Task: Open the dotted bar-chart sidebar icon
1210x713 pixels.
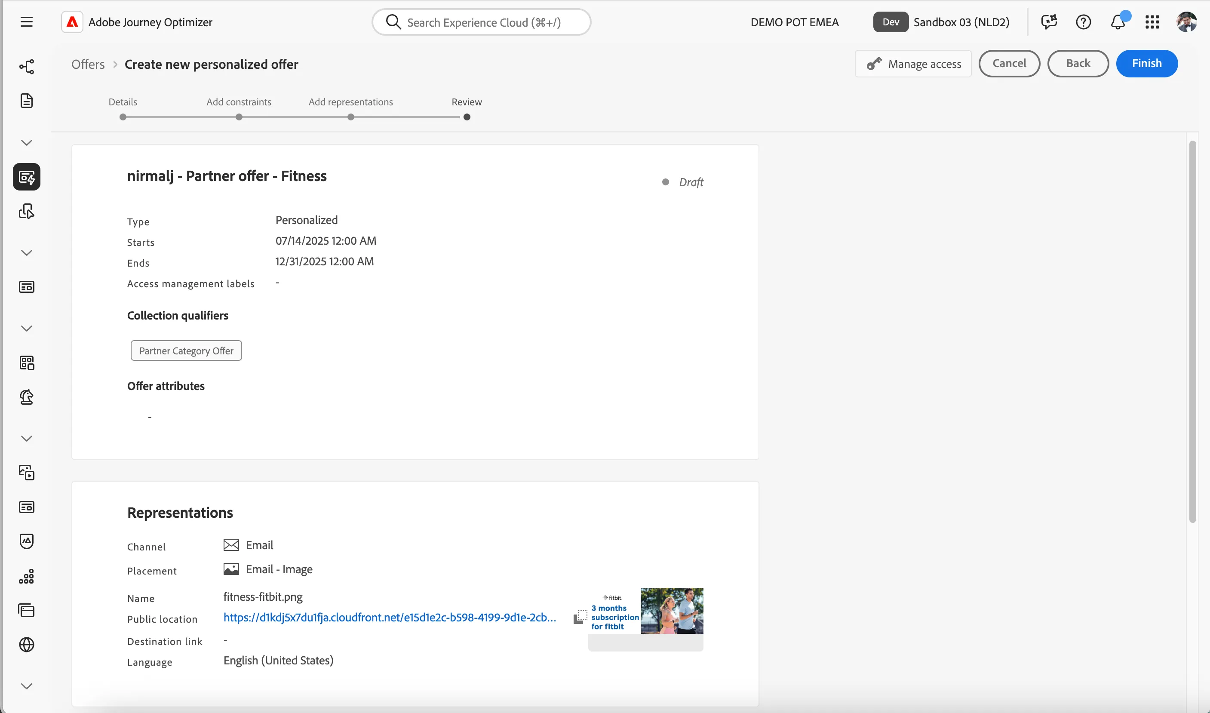Action: [x=26, y=576]
